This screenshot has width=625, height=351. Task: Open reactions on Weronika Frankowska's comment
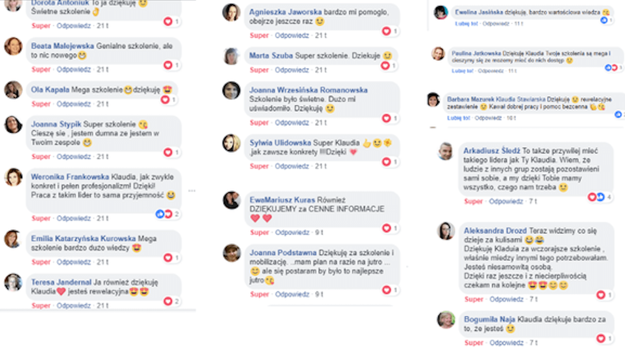[167, 214]
